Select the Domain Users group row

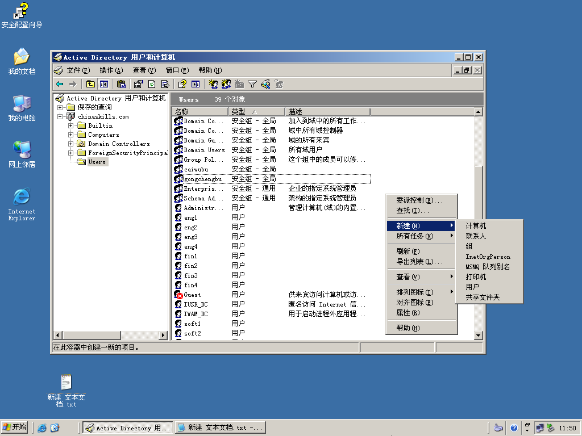[272, 150]
